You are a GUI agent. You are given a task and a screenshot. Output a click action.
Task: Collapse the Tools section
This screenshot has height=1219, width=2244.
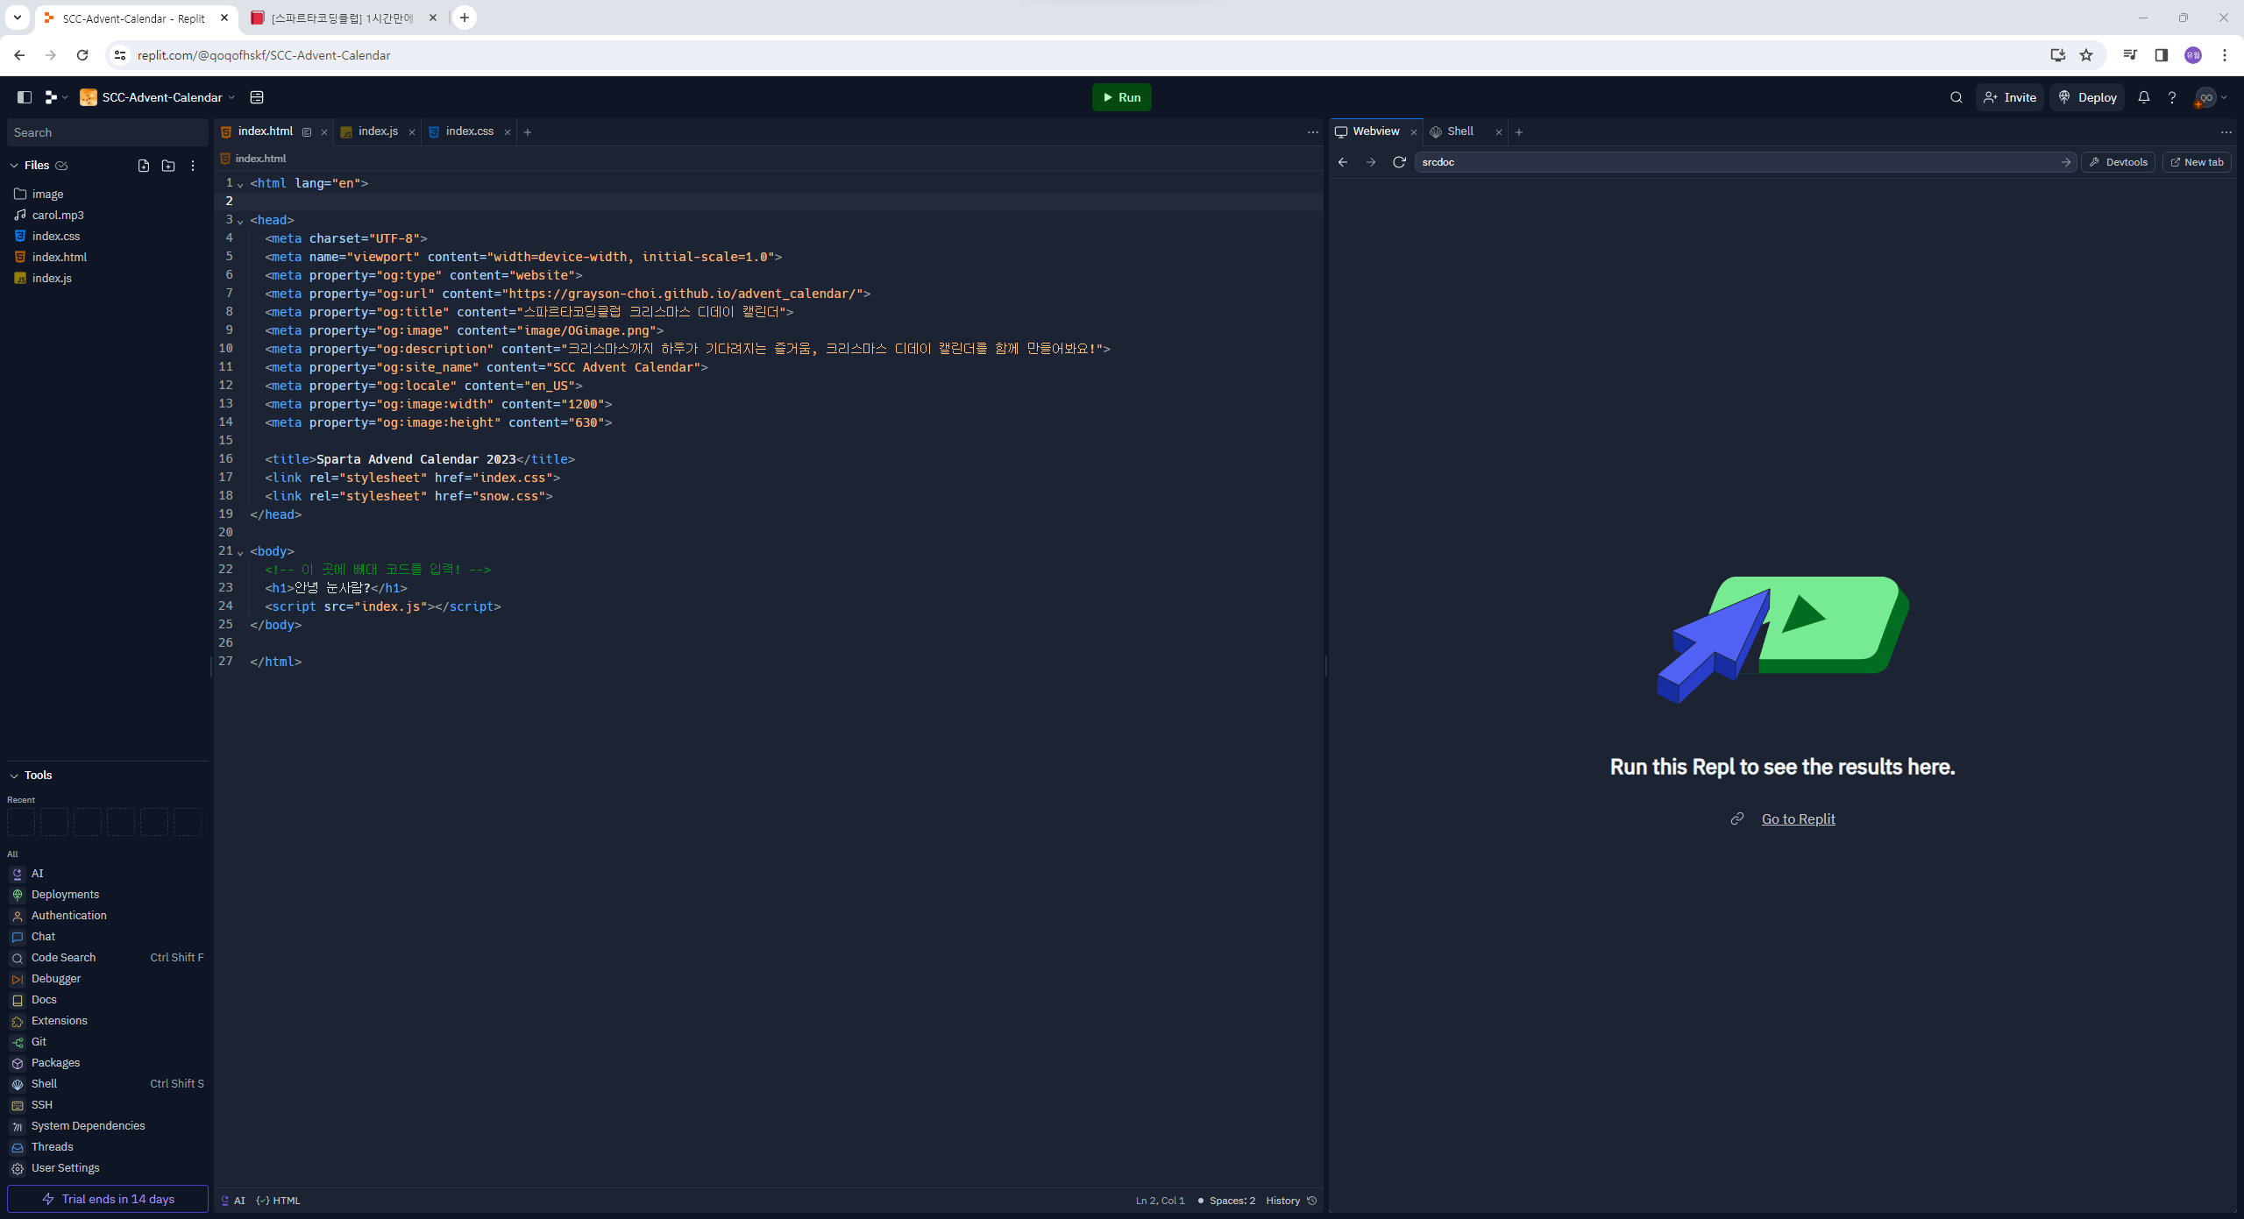click(14, 776)
